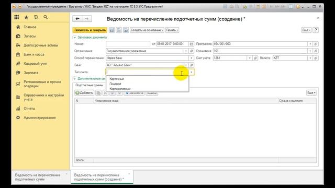Image resolution: width=335 pixels, height=188 pixels.
Task: Click the toolbar icon right of the save diskette
Action: (119, 30)
